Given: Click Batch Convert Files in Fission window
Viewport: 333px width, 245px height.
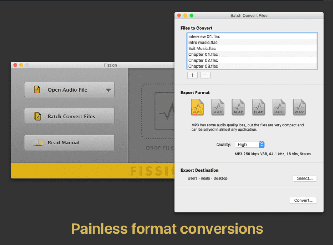Looking at the screenshot, I should pyautogui.click(x=70, y=116).
